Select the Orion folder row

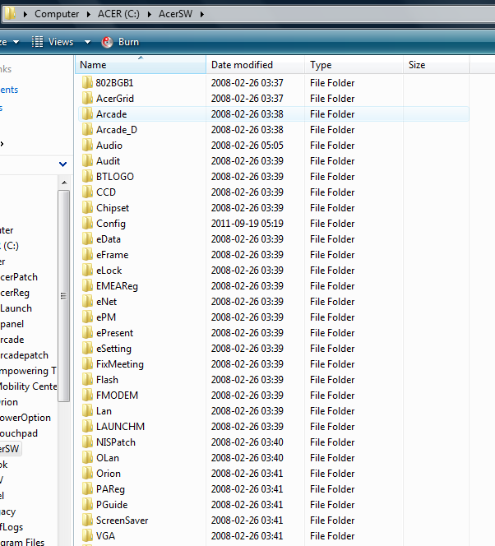click(274, 474)
